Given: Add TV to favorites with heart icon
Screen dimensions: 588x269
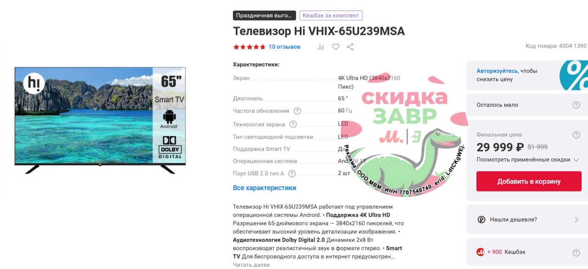Looking at the screenshot, I should click(x=336, y=47).
